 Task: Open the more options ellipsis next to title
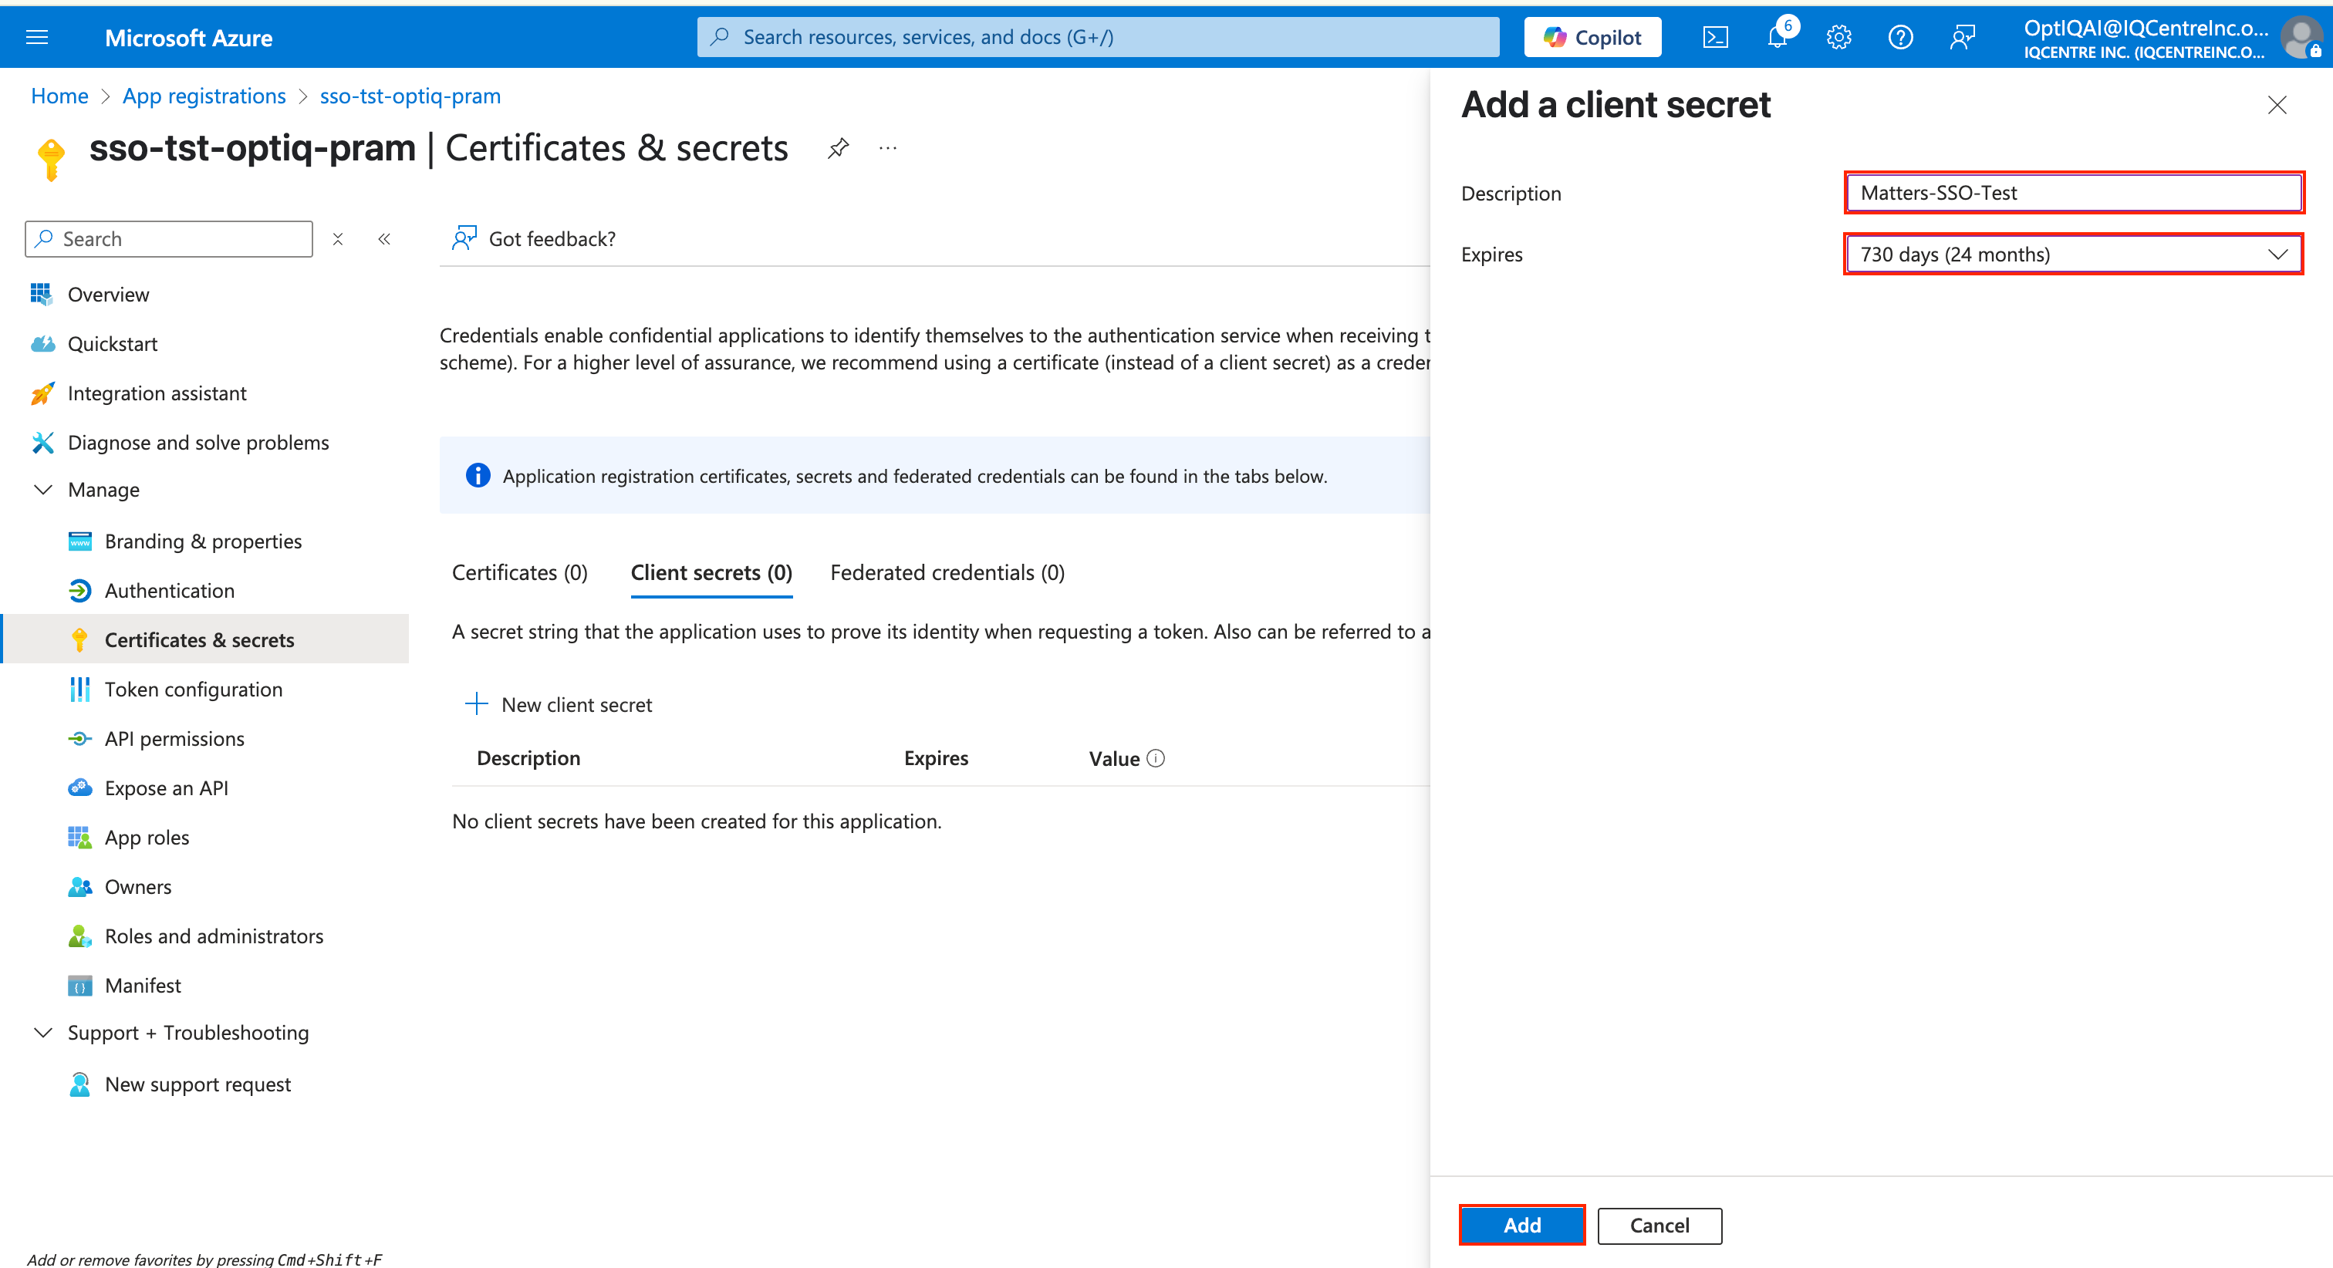(887, 147)
